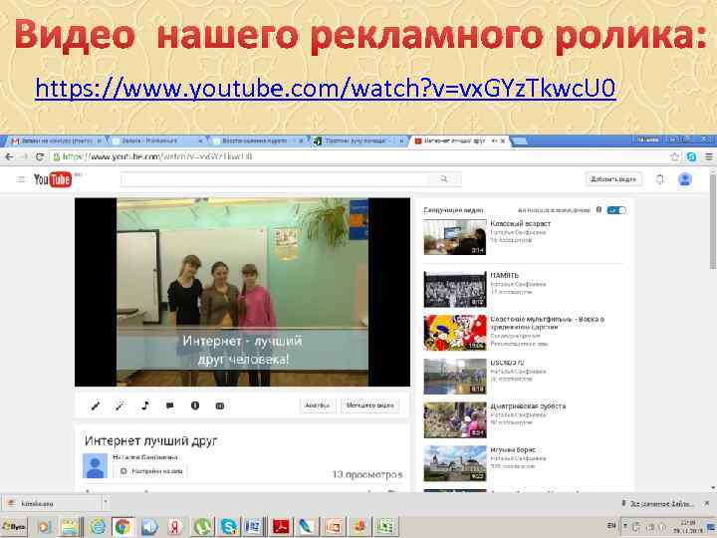Click the Video Manager button
Screen dimensions: 717x538
[369, 405]
